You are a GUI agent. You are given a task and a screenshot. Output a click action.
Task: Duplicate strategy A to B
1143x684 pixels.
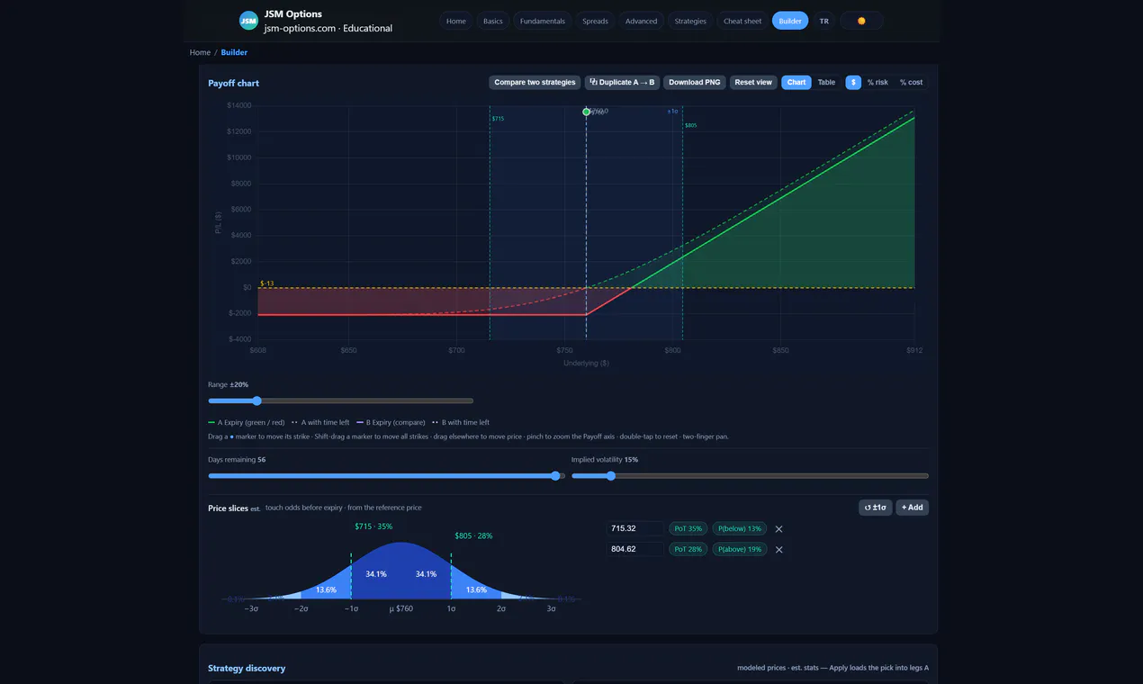pos(623,83)
